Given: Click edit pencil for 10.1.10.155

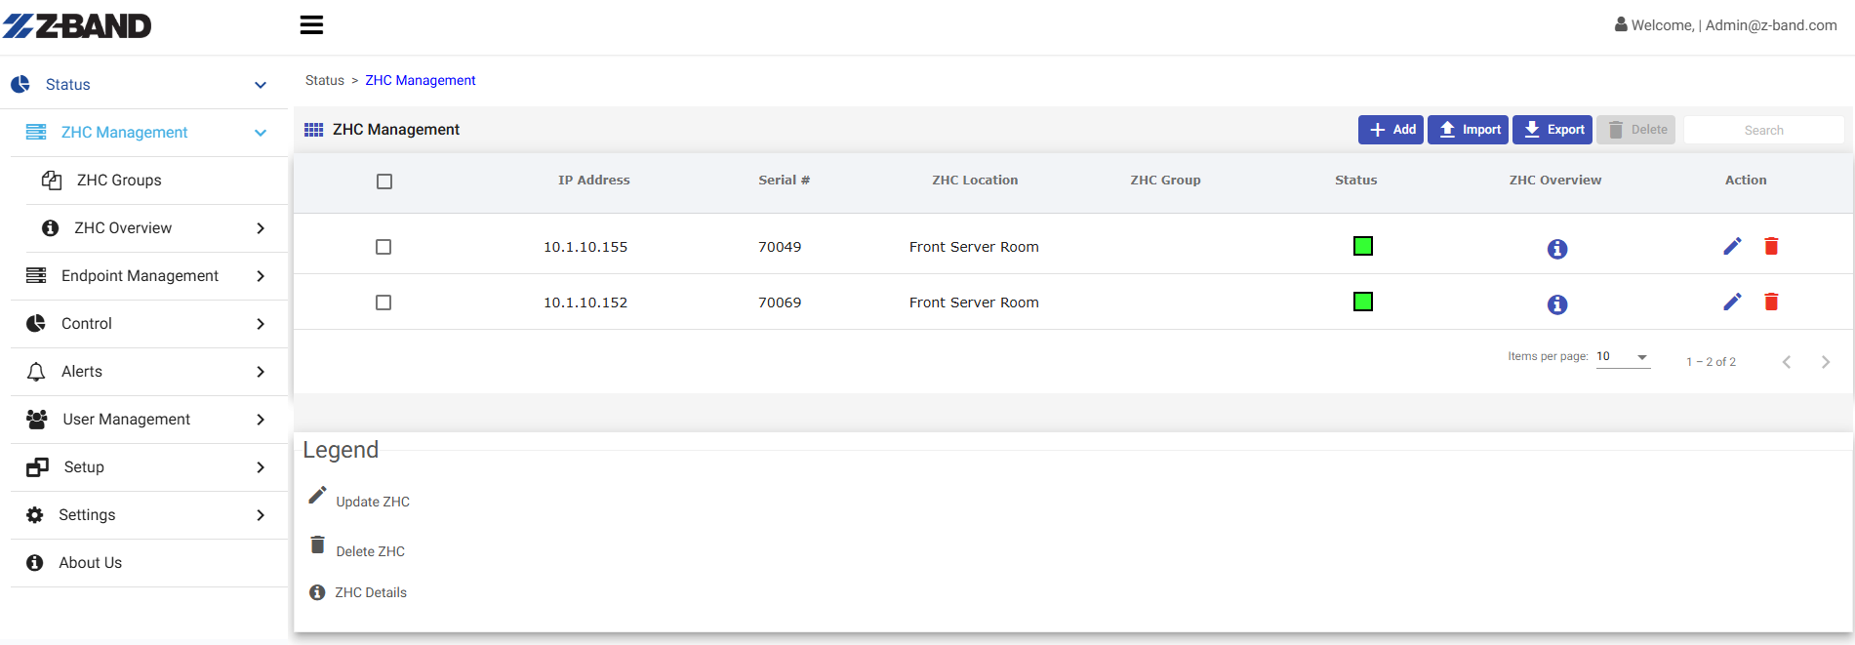Looking at the screenshot, I should point(1732,246).
